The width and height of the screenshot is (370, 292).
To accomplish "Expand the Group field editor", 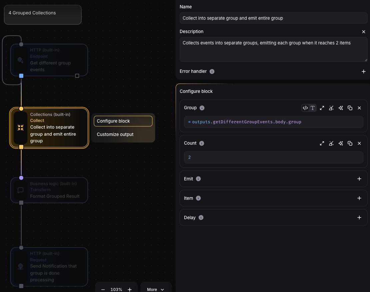I will pyautogui.click(x=322, y=108).
